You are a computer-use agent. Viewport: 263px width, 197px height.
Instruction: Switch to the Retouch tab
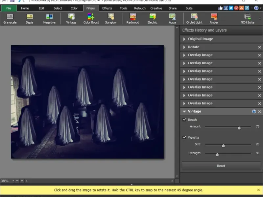pos(140,8)
